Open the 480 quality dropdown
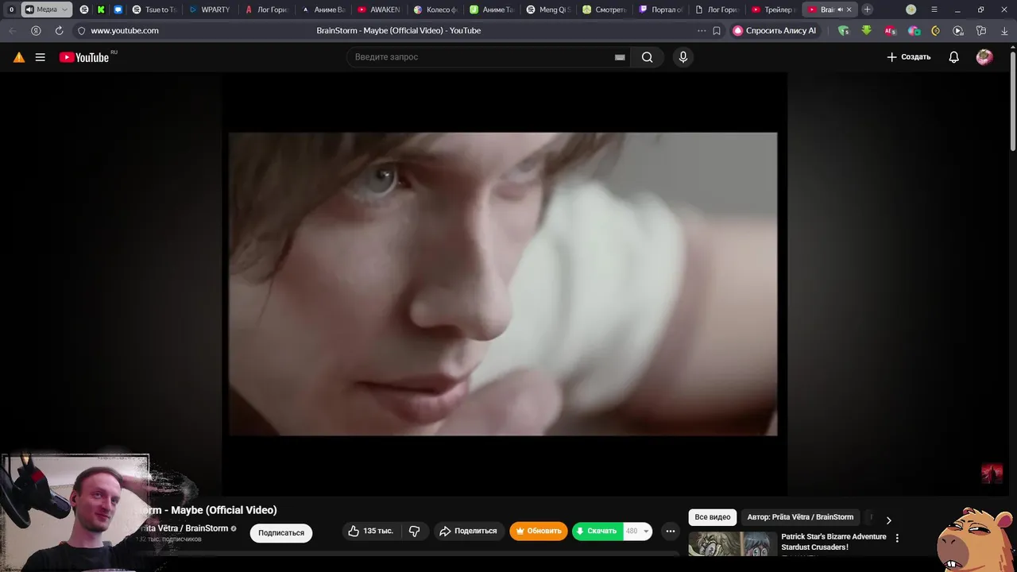The image size is (1017, 572). [638, 531]
